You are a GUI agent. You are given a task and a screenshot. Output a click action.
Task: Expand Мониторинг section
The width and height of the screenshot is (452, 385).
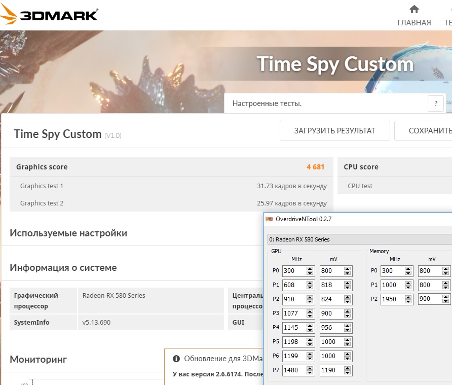[x=38, y=359]
